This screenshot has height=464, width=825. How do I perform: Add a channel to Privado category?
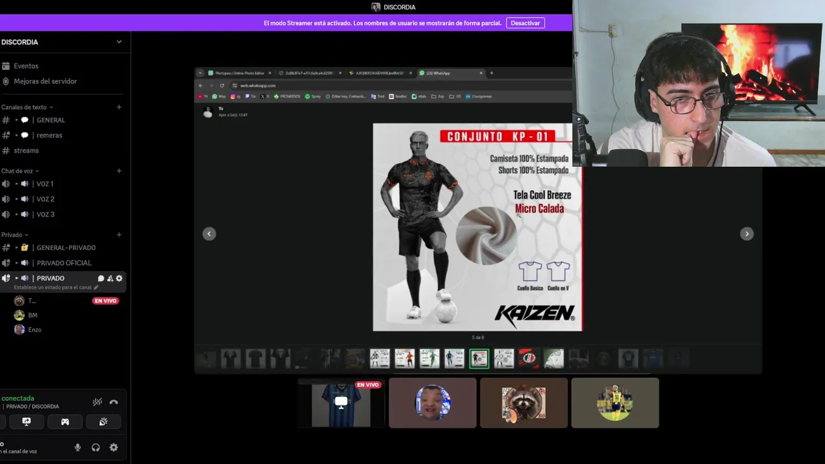tap(119, 235)
